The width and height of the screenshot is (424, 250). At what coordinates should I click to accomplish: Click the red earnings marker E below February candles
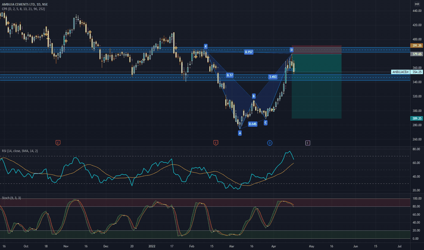point(216,143)
